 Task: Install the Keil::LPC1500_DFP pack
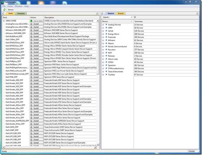pyautogui.click(x=37, y=143)
